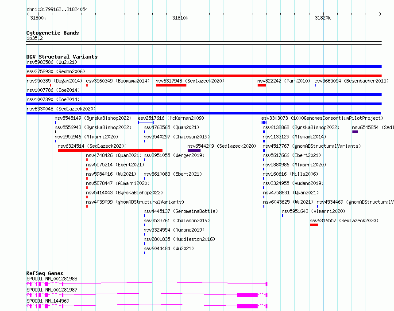Click nsv5880986 (Almarri2020) label
394x311 pixels.
[x=294, y=165]
